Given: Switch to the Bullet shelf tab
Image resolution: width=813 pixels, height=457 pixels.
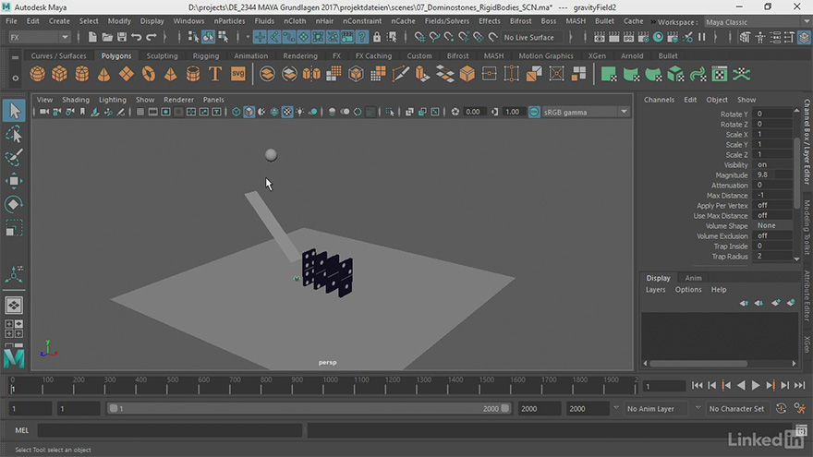Looking at the screenshot, I should (668, 56).
